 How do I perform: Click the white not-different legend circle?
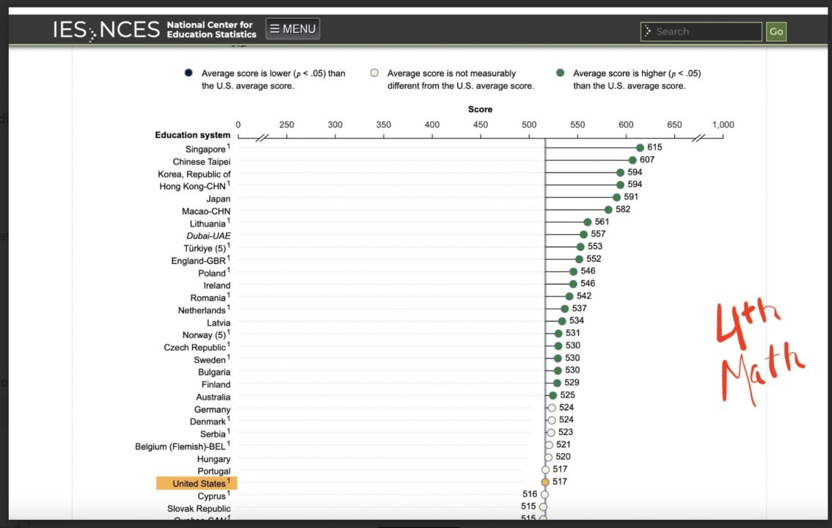click(x=374, y=73)
